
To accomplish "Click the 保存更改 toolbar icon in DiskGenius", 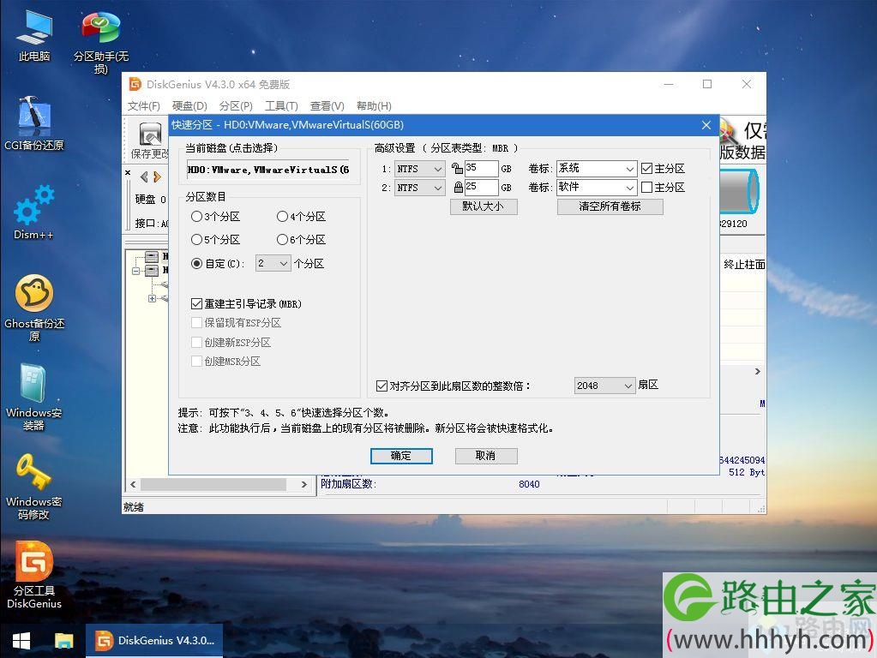I will coord(149,141).
